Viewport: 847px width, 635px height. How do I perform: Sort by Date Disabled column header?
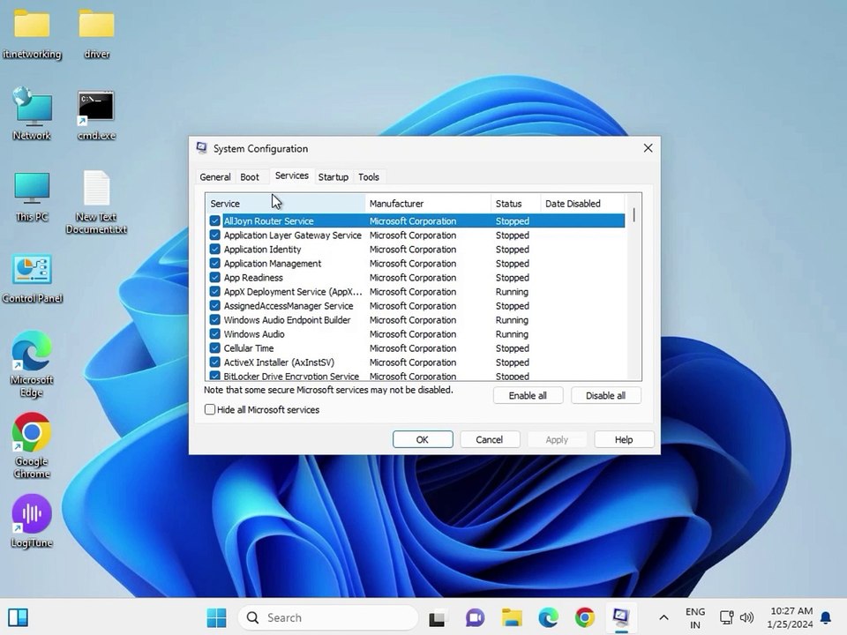[582, 204]
